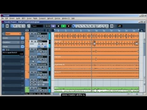Click the Bass track name field
Viewport: 147px width, 110px height.
[x=42, y=88]
